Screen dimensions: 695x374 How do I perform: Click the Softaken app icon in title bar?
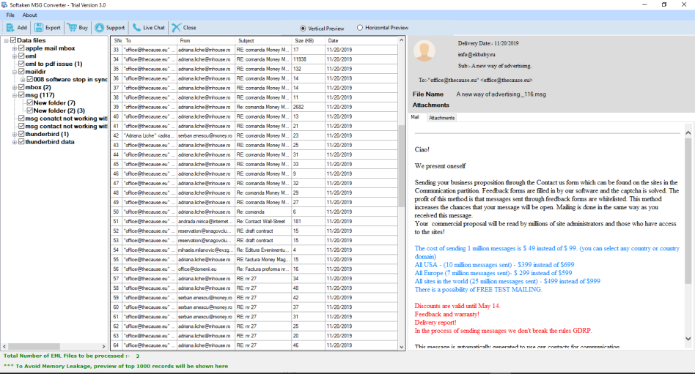pos(4,5)
